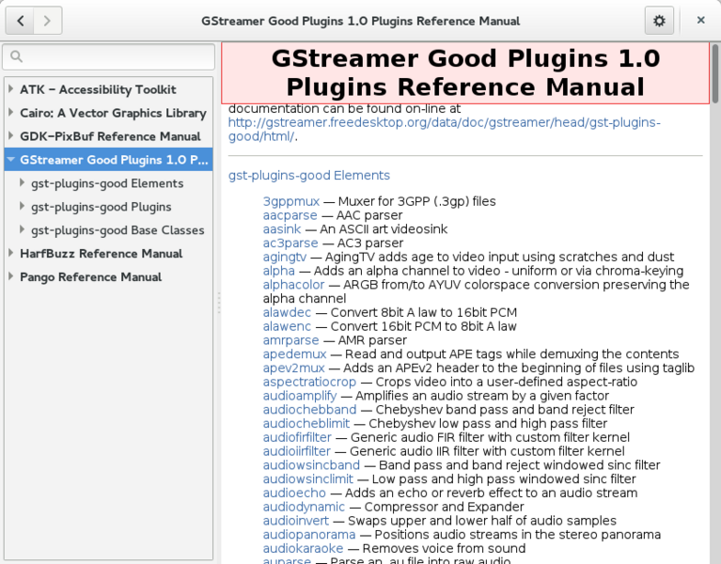The width and height of the screenshot is (721, 564).
Task: Open the agingtv element link
Action: click(284, 257)
